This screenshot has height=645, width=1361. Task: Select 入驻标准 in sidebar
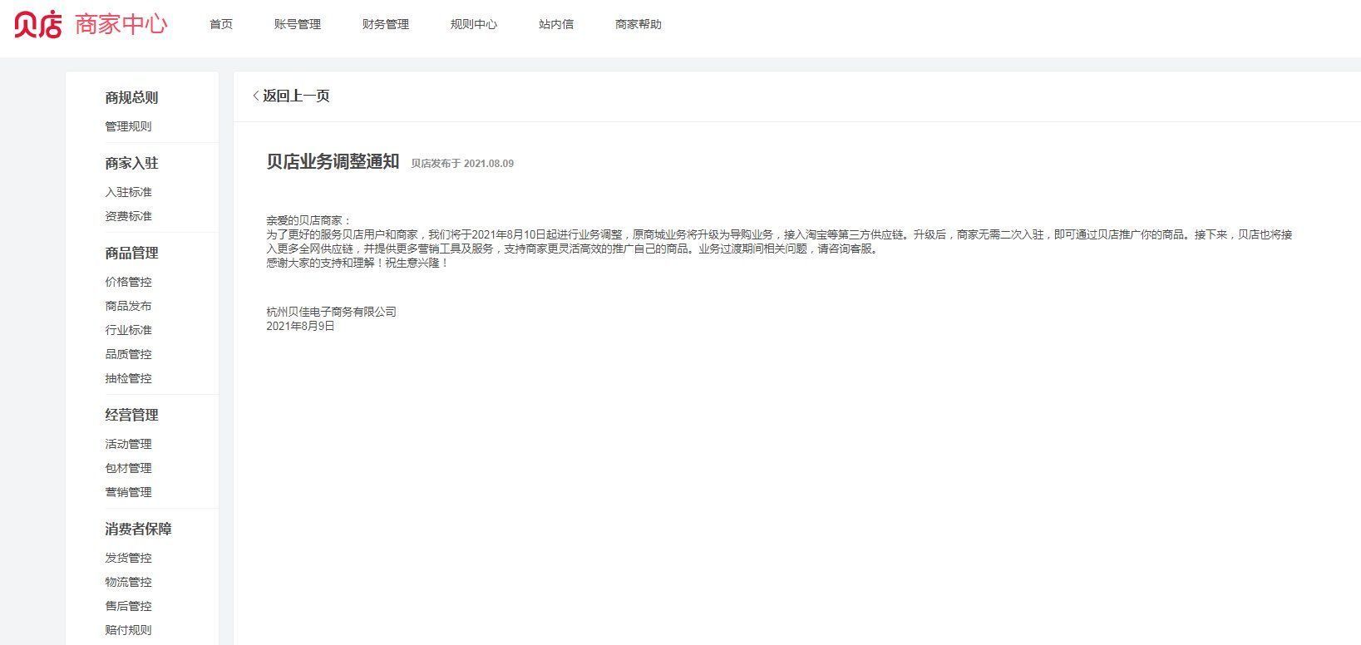pyautogui.click(x=128, y=192)
